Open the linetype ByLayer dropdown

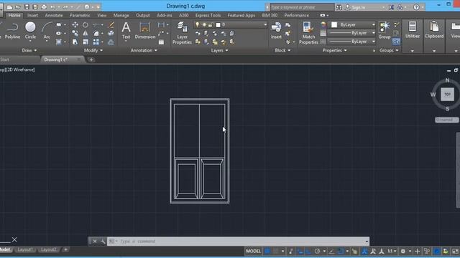pyautogui.click(x=351, y=42)
